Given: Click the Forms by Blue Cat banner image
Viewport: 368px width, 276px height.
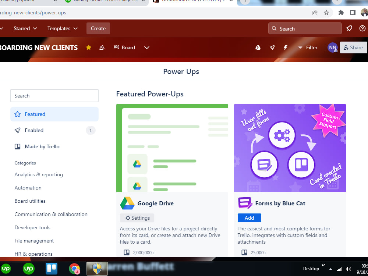Looking at the screenshot, I should pos(290,148).
